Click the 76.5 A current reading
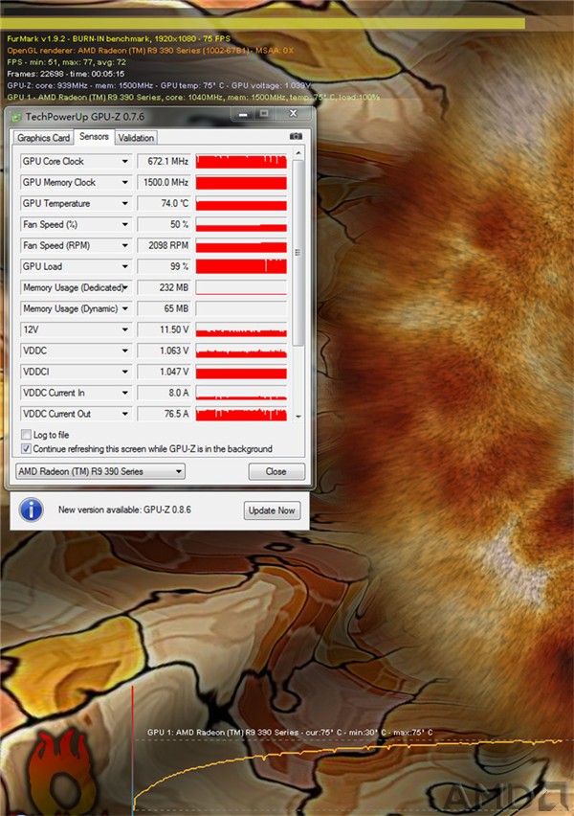Image resolution: width=574 pixels, height=816 pixels. tap(164, 414)
